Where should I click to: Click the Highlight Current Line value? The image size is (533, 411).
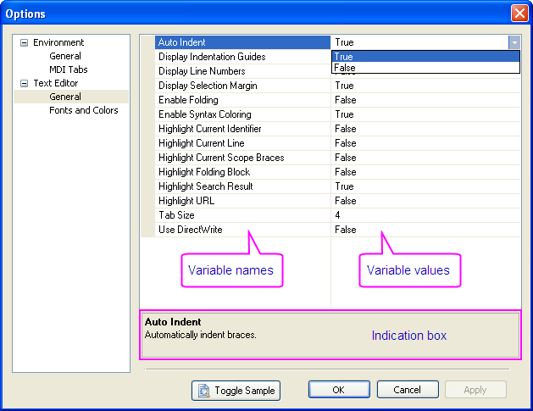424,143
